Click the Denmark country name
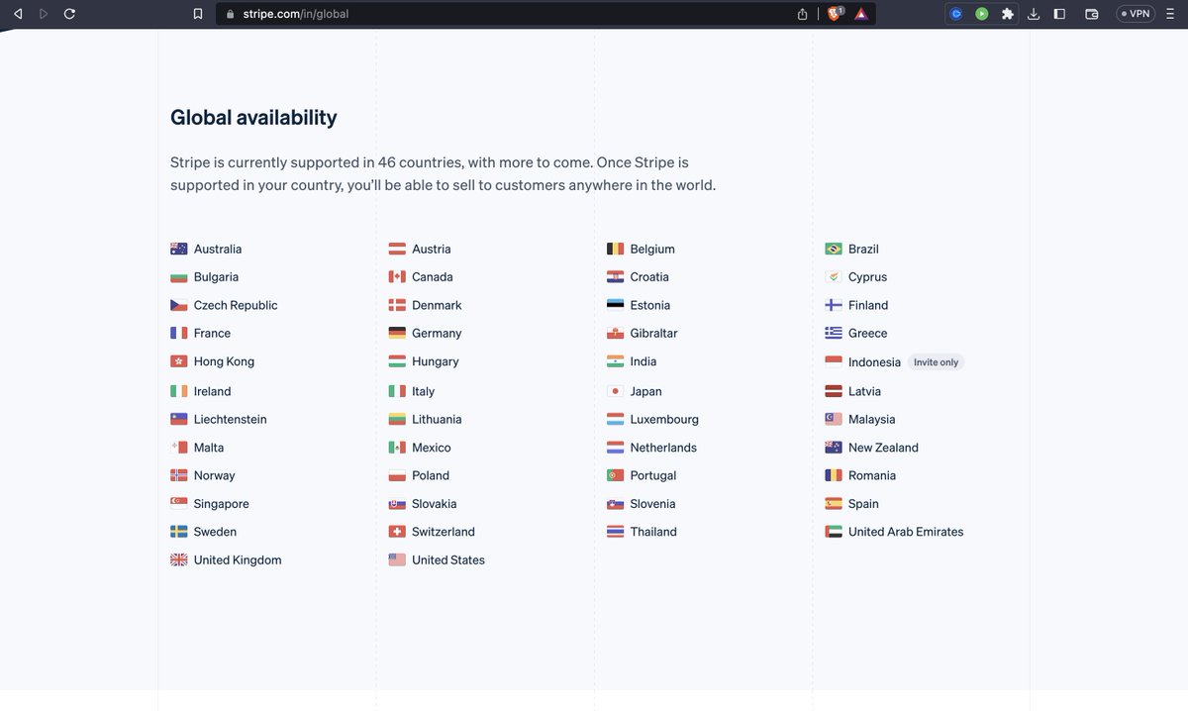 click(x=437, y=305)
